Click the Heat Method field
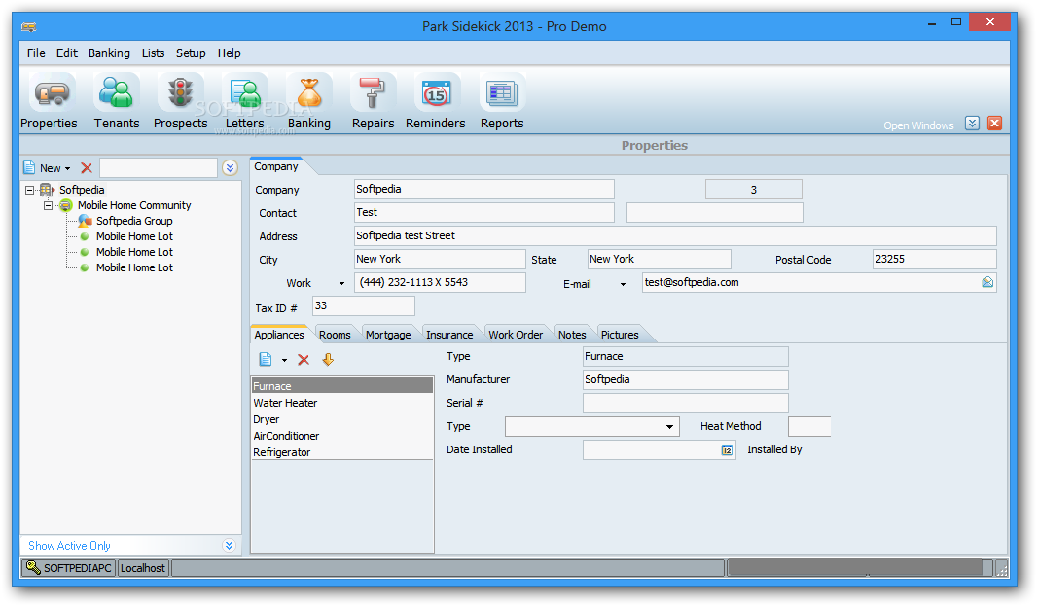 pos(809,427)
